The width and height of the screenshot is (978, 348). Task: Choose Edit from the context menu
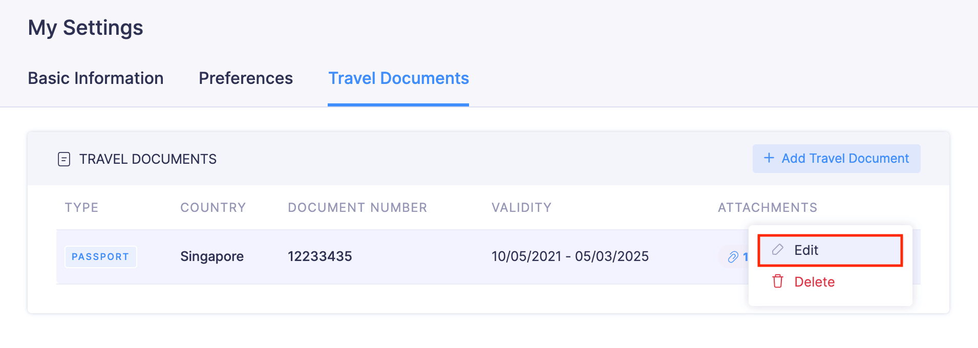[x=806, y=250]
